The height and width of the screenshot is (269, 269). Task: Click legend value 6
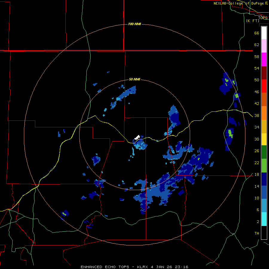coord(258,210)
